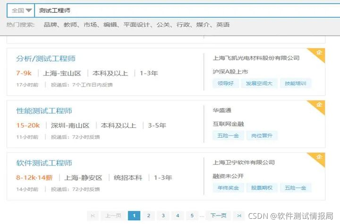This screenshot has height=224, width=340.
Task: Click the 五险一金 tag under 上海卫宁软件
Action: (295, 188)
